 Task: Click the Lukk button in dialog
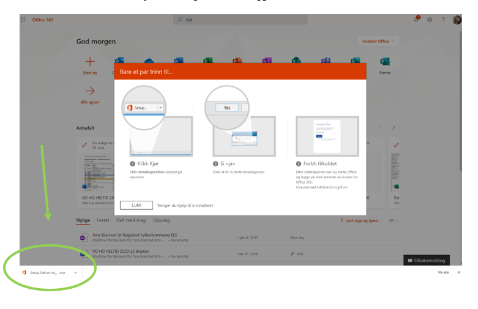click(136, 205)
